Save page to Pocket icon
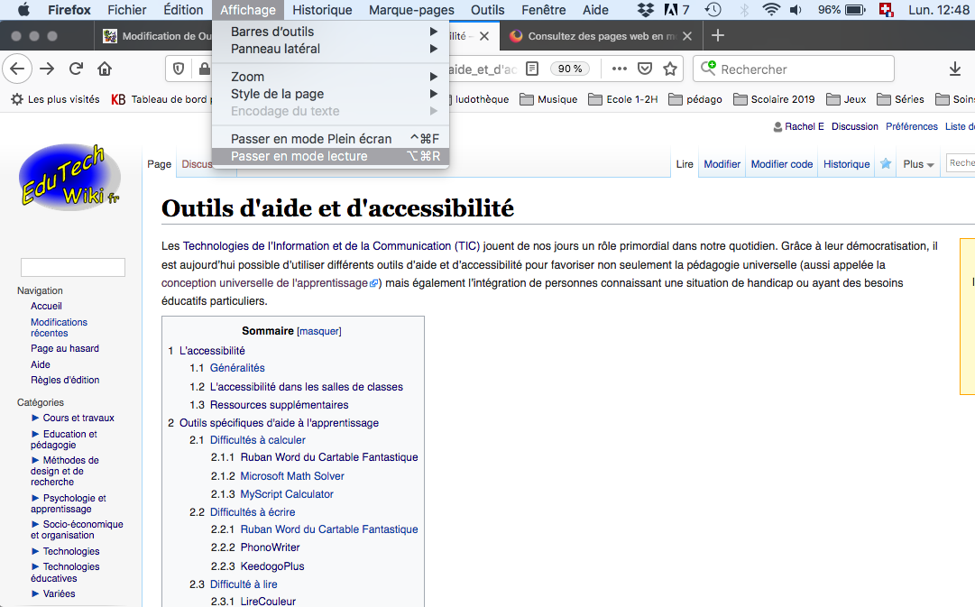Image resolution: width=975 pixels, height=607 pixels. [645, 69]
